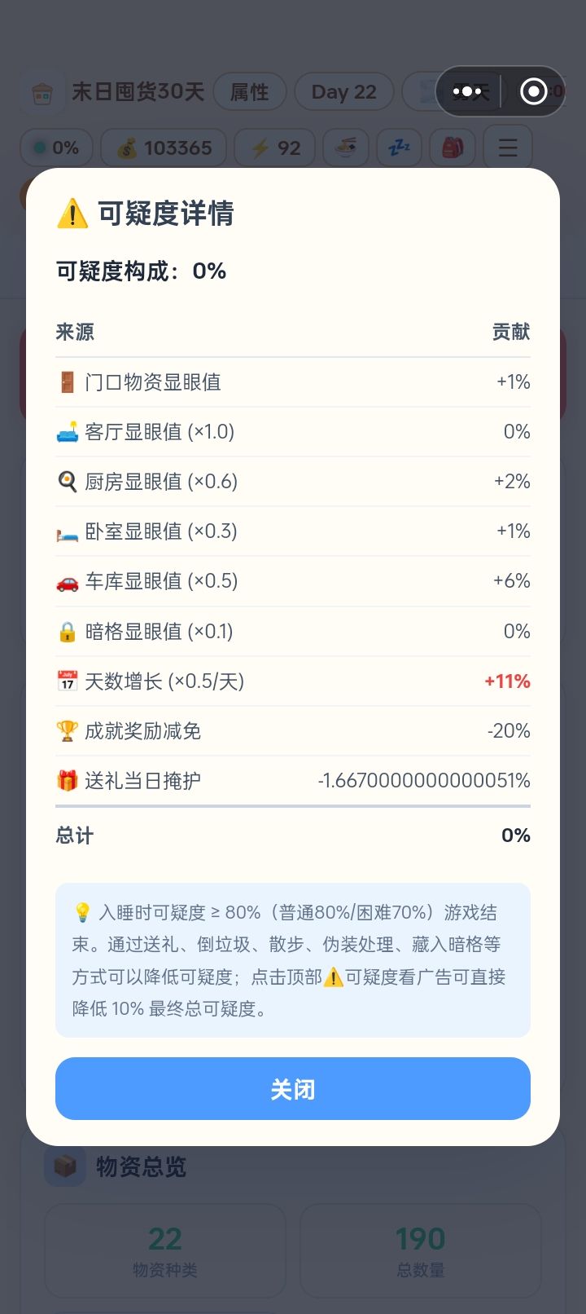Tap the red backpack icon
The height and width of the screenshot is (1314, 586).
453,148
